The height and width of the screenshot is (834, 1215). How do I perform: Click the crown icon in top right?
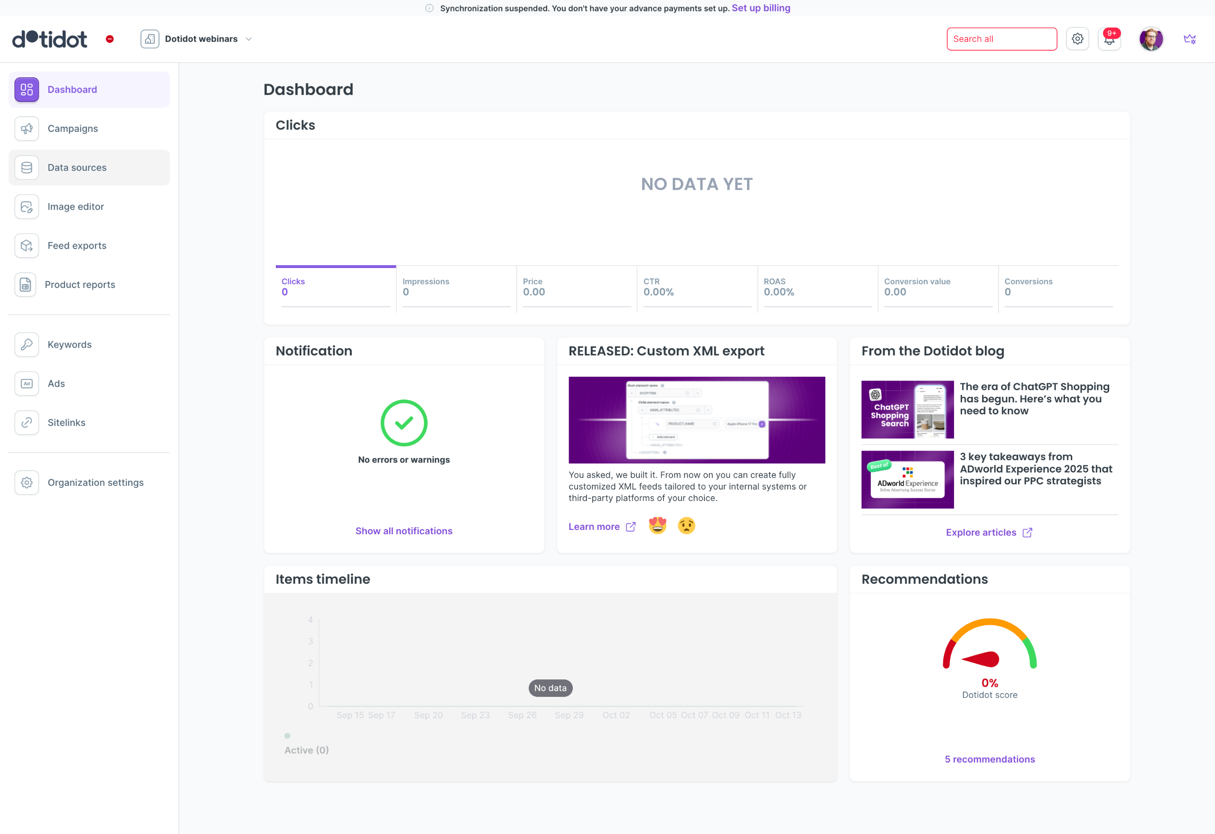[1189, 39]
